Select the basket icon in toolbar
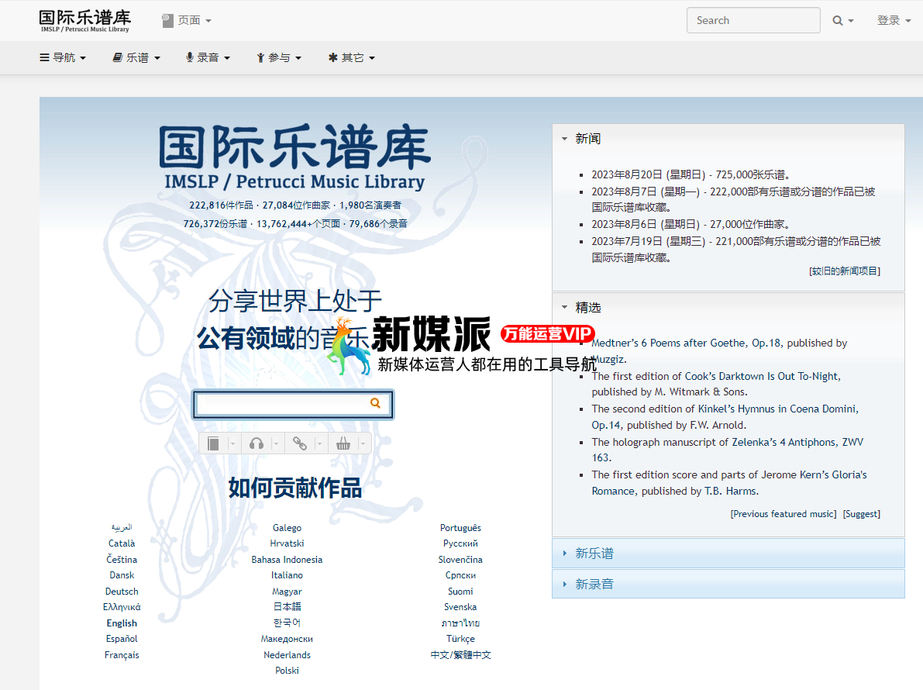This screenshot has height=690, width=923. coord(343,443)
